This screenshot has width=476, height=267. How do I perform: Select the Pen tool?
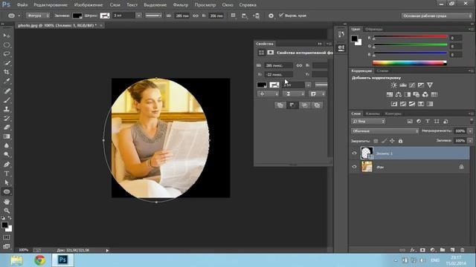click(x=7, y=165)
